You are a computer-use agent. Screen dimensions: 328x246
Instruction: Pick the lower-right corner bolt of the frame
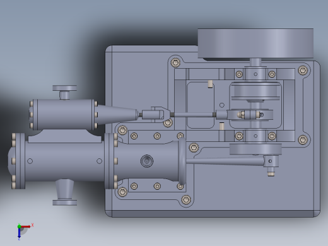click(x=303, y=139)
